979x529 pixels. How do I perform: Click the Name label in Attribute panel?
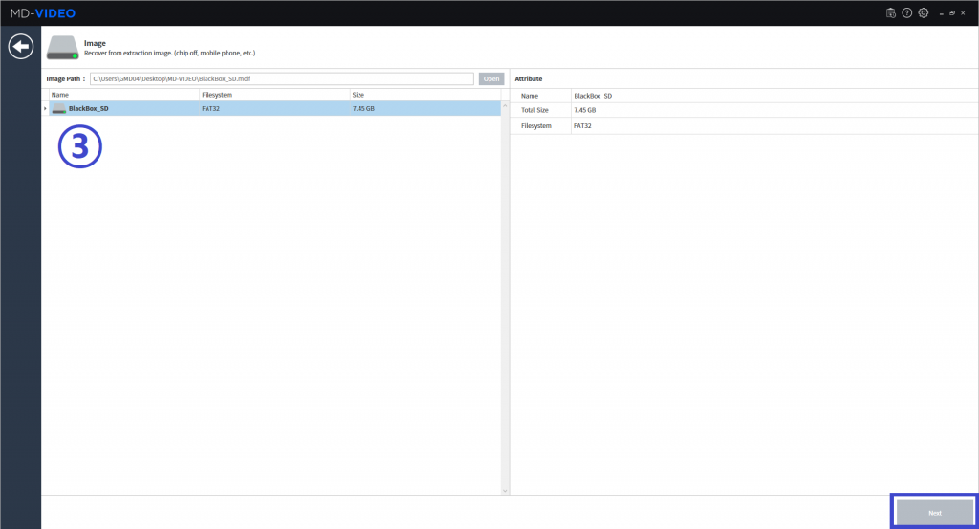click(530, 96)
